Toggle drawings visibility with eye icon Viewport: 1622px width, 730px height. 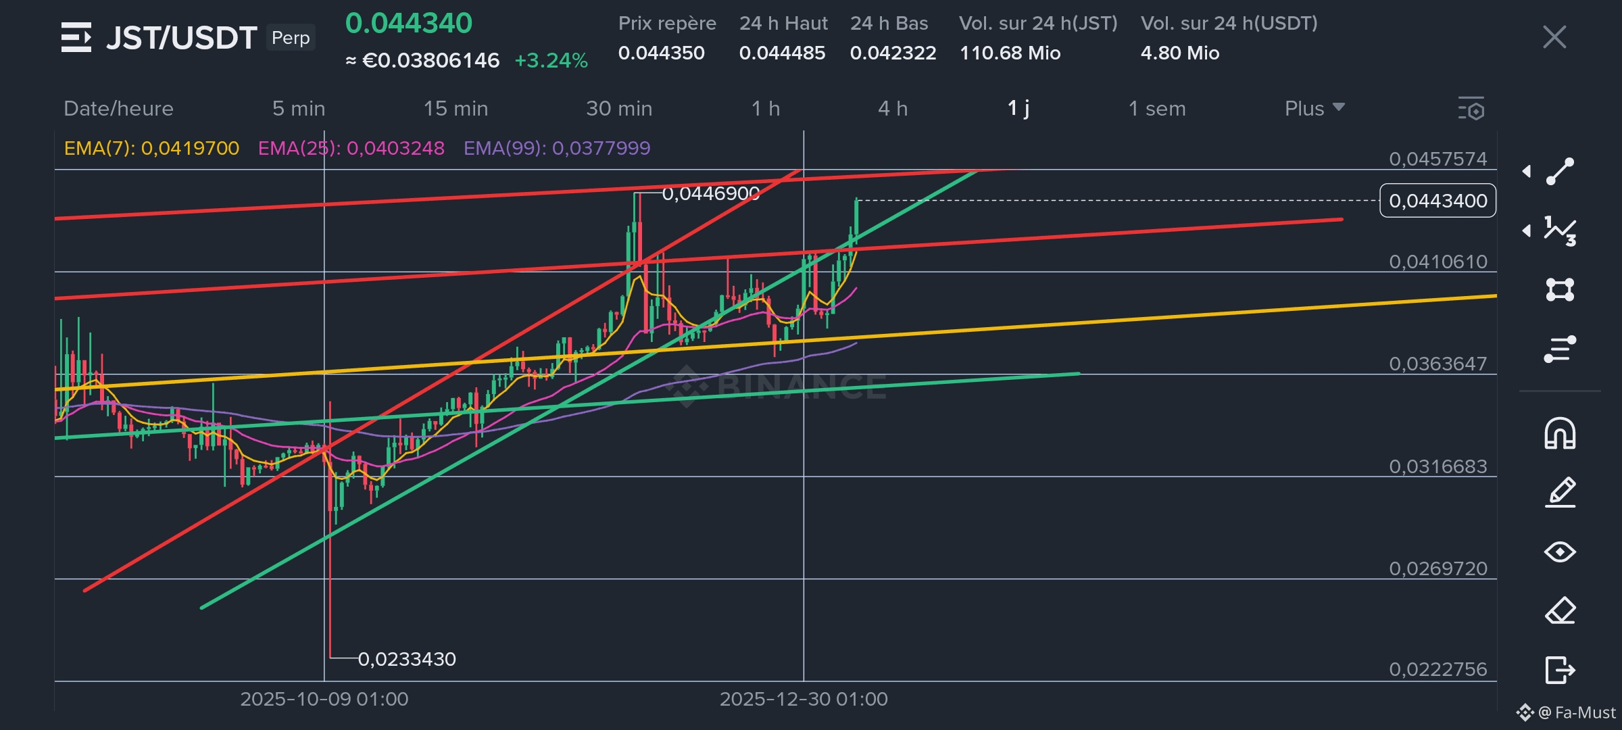point(1560,552)
